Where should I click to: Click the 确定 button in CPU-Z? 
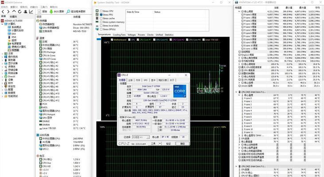click(x=182, y=143)
